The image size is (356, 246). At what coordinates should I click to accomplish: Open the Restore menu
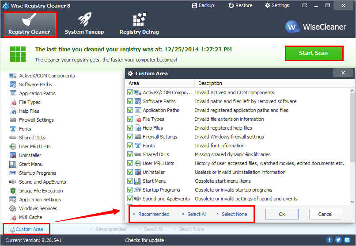pyautogui.click(x=240, y=5)
